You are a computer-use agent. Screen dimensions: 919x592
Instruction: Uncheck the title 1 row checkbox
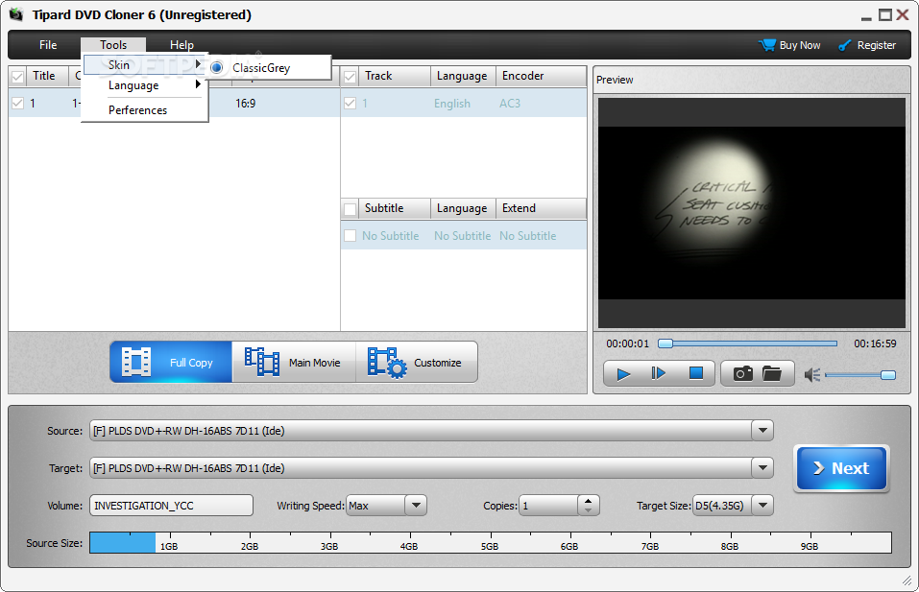[17, 103]
